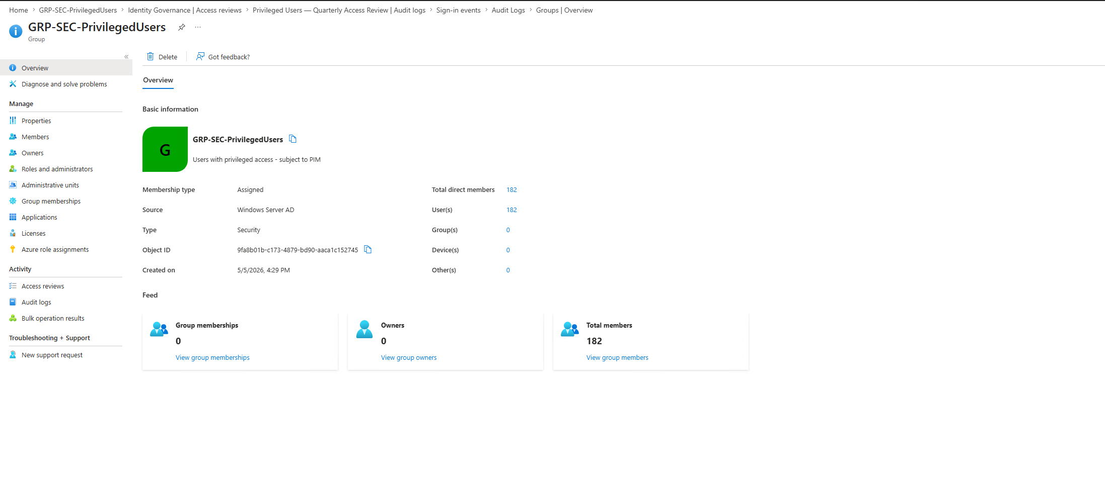Open Sign-in events breadcrumb

(458, 10)
